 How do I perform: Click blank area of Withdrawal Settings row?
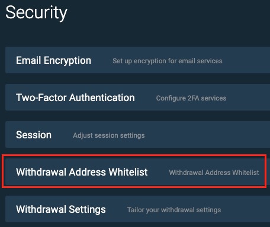[x=245, y=209]
